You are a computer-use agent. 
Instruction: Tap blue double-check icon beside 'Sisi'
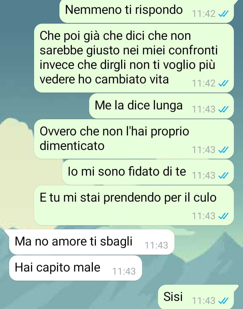tap(223, 301)
